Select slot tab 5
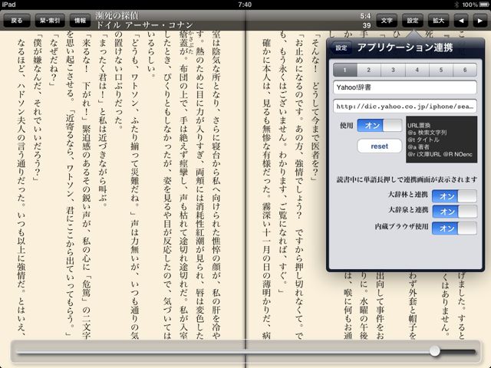 pyautogui.click(x=441, y=70)
